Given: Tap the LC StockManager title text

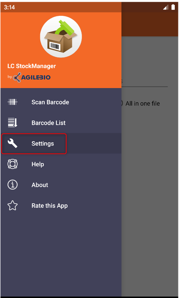Looking at the screenshot, I should coord(32,66).
